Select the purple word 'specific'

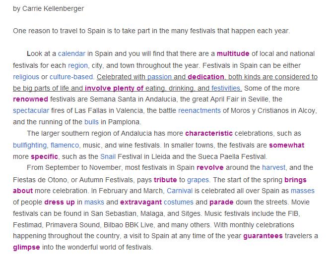[x=44, y=156]
